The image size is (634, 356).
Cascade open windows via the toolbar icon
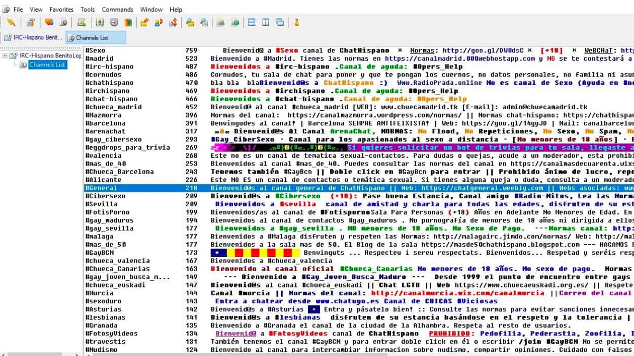[279, 23]
